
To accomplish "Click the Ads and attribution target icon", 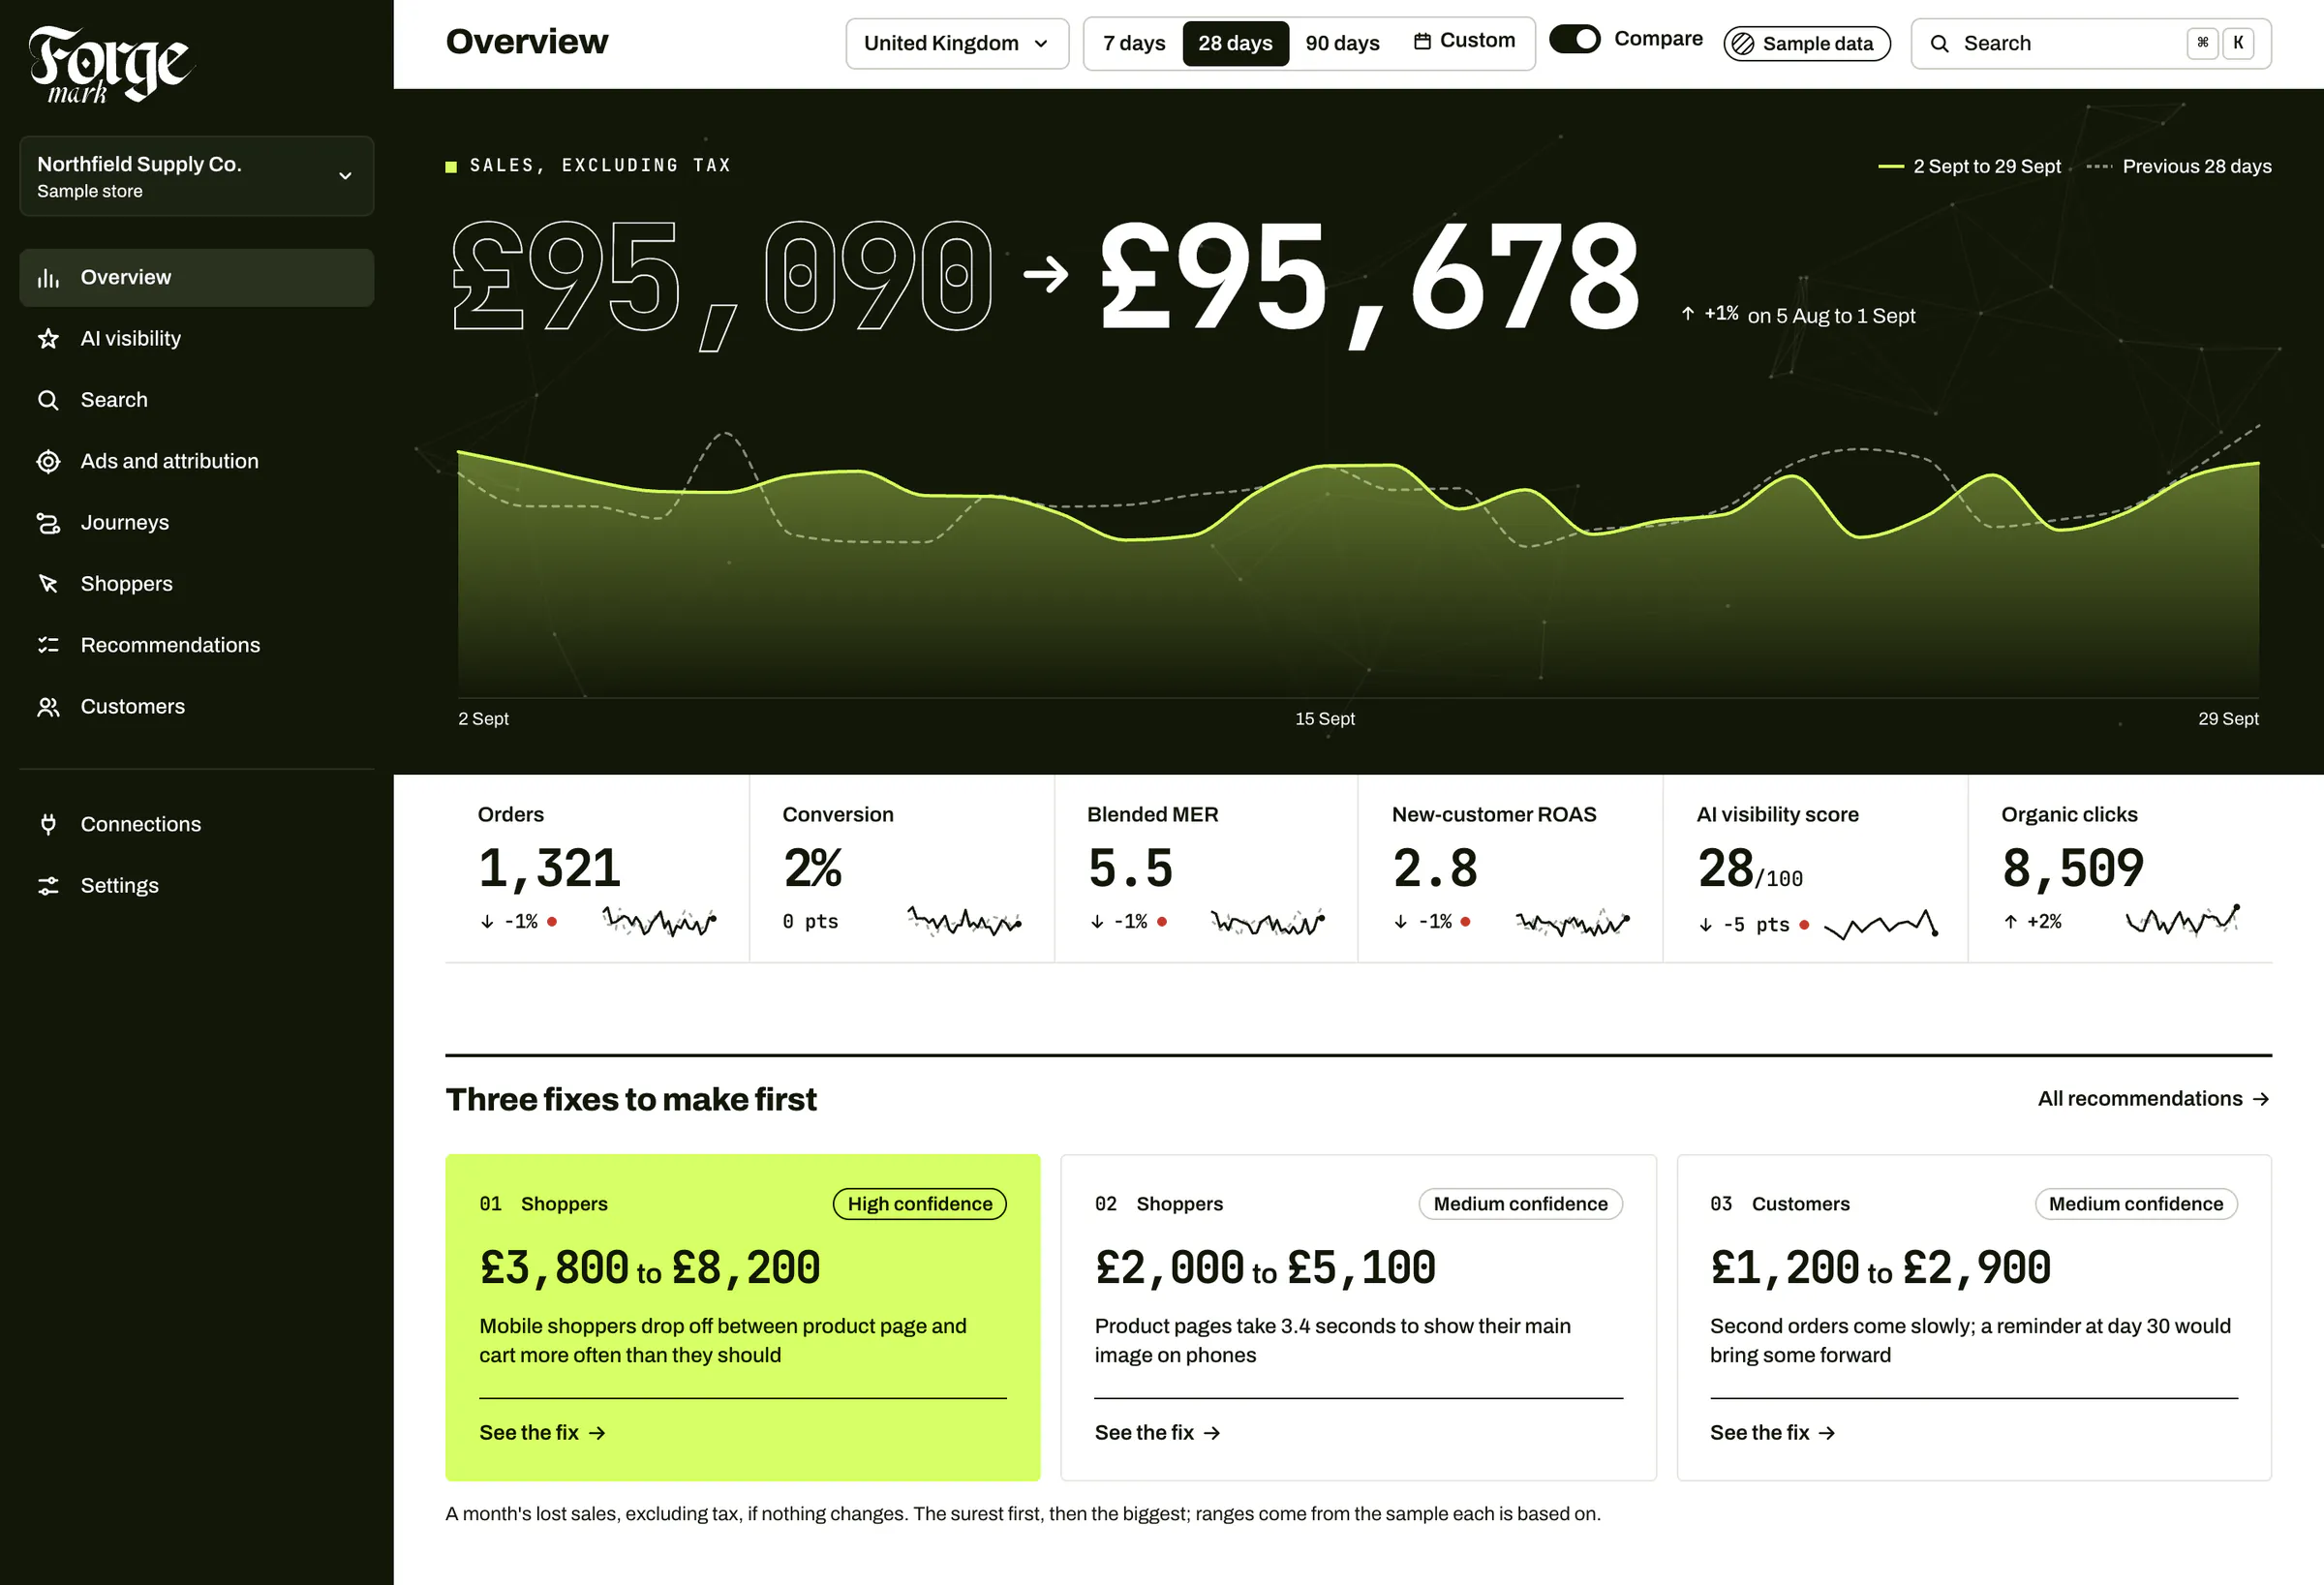I will pos(48,461).
